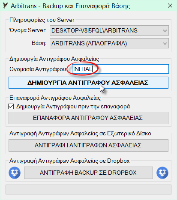Viewport: 177px width, 200px height.
Task: Click into the Ονομασία Αντιγράφου text field
Action: coord(120,69)
